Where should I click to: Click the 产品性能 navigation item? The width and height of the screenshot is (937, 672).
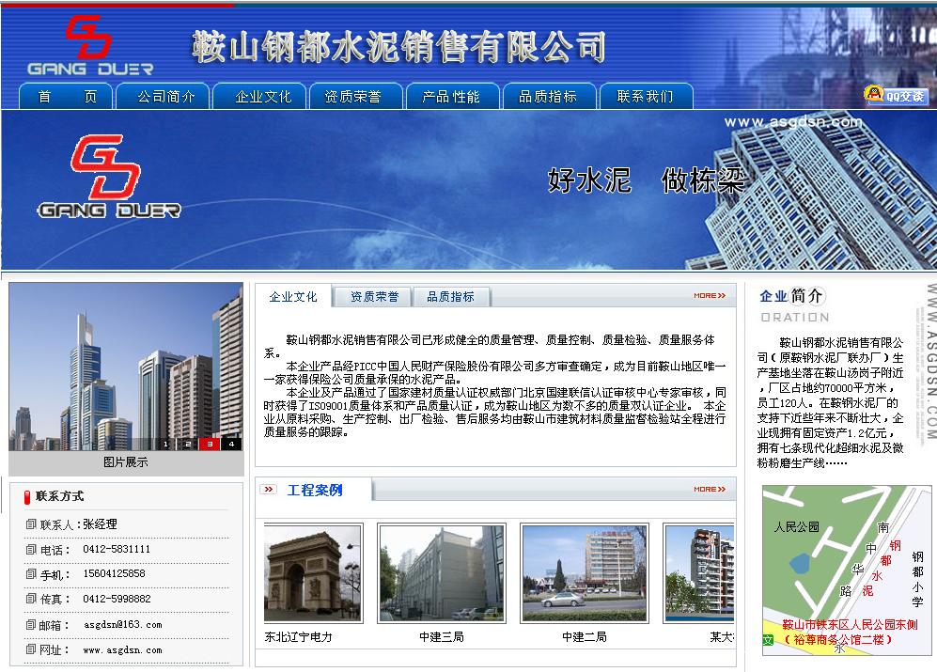pos(451,97)
